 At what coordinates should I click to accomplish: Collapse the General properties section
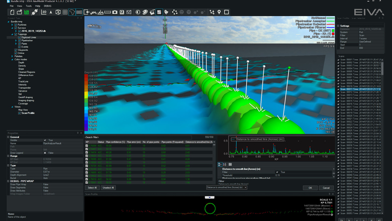pyautogui.click(x=8, y=137)
